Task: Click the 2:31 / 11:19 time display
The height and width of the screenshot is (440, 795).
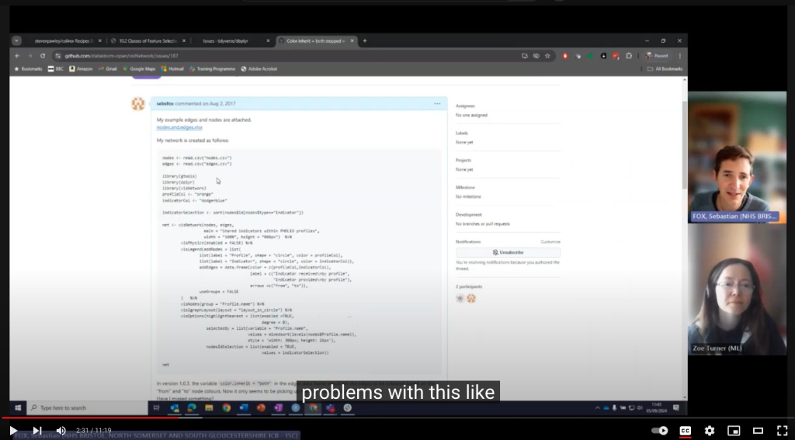Action: tap(93, 431)
